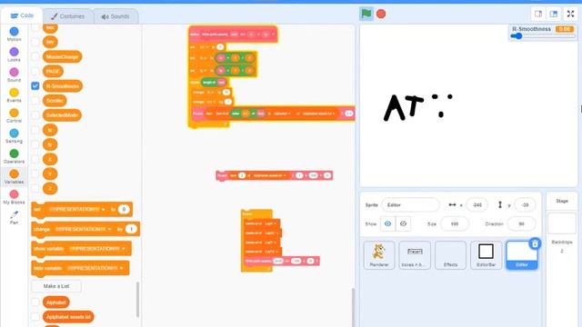Check the Alphabet list checkbox
Image resolution: width=582 pixels, height=327 pixels.
[35, 302]
